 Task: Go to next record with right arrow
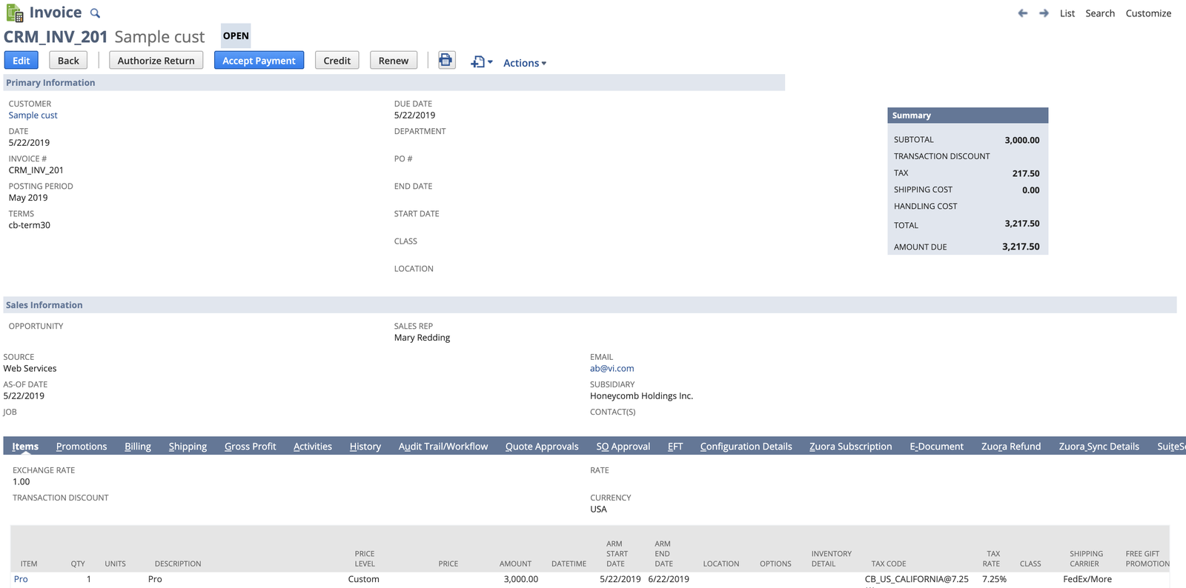[x=1044, y=13]
